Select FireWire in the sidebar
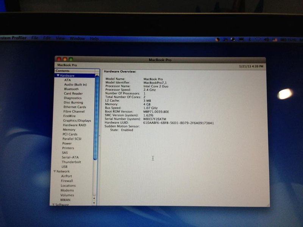303x227 pixels. 69,116
